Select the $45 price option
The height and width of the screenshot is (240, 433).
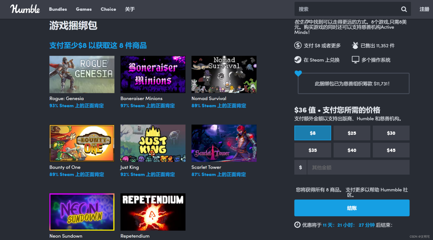pos(391,150)
